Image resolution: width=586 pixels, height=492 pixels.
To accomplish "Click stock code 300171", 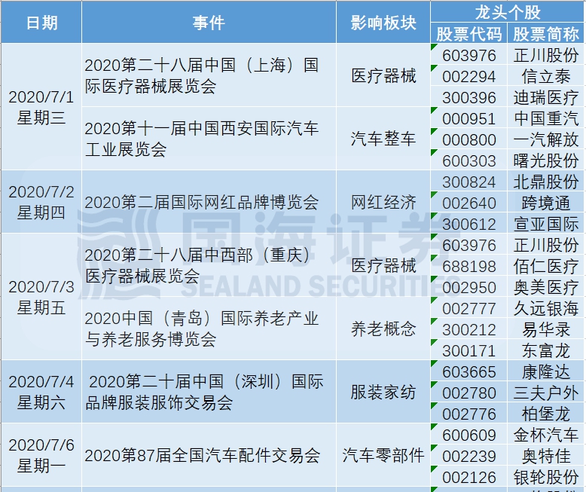I will pyautogui.click(x=469, y=350).
